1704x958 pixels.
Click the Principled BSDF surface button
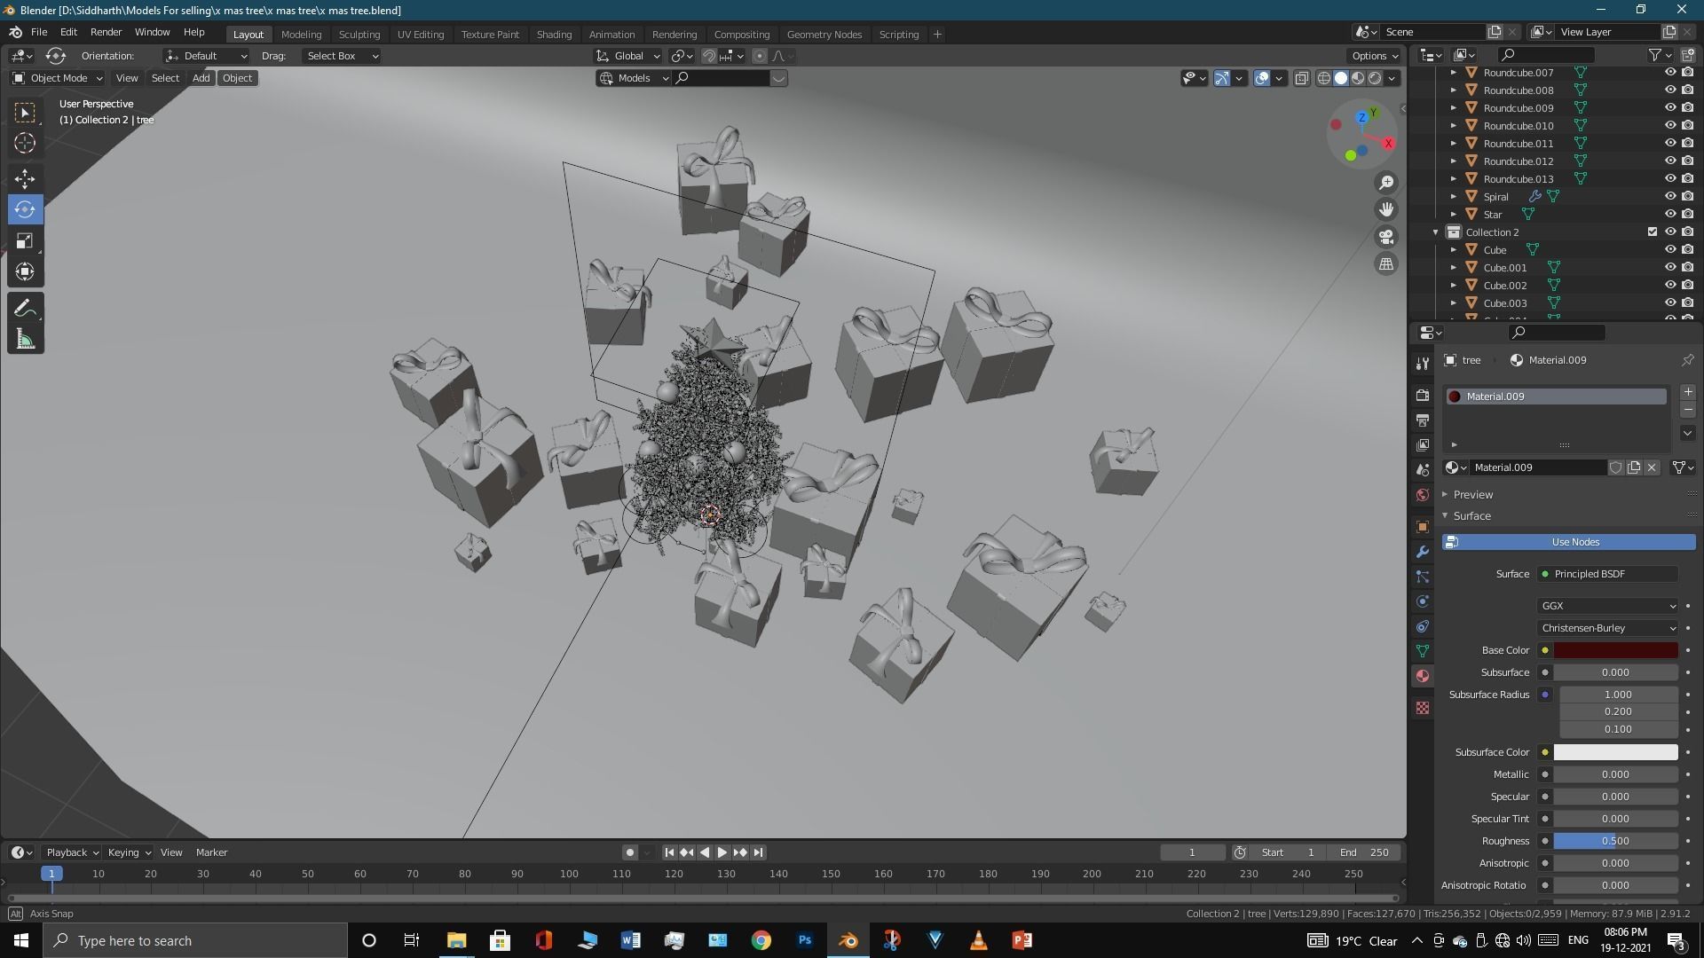click(x=1607, y=574)
